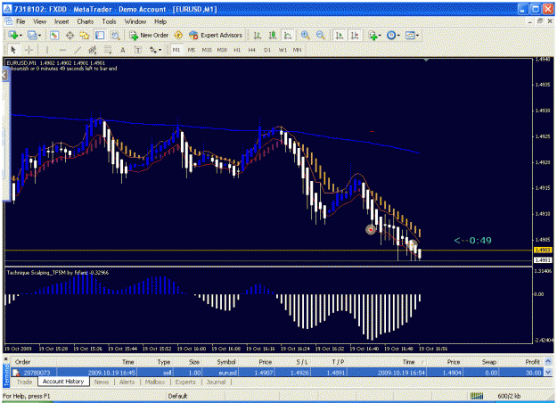Zoom in on the chart
The image size is (557, 403).
(305, 35)
